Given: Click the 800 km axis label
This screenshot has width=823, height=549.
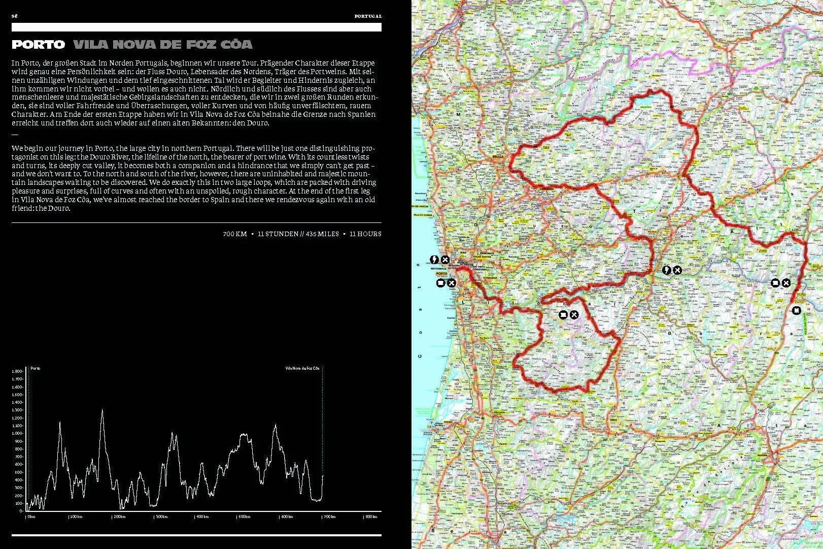Looking at the screenshot, I should point(371,516).
